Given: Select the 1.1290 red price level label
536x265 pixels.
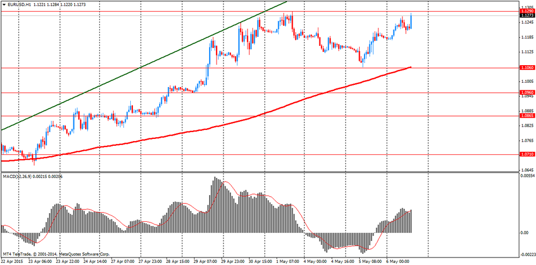Looking at the screenshot, I should click(526, 11).
